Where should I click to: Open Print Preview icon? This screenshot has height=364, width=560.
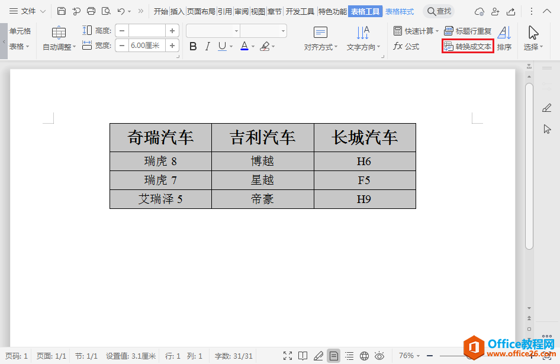pyautogui.click(x=106, y=11)
